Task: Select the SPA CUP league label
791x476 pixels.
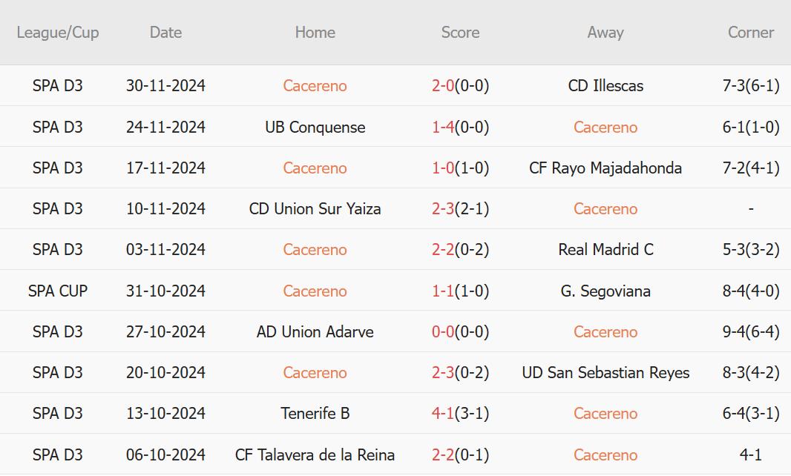Action: point(58,291)
